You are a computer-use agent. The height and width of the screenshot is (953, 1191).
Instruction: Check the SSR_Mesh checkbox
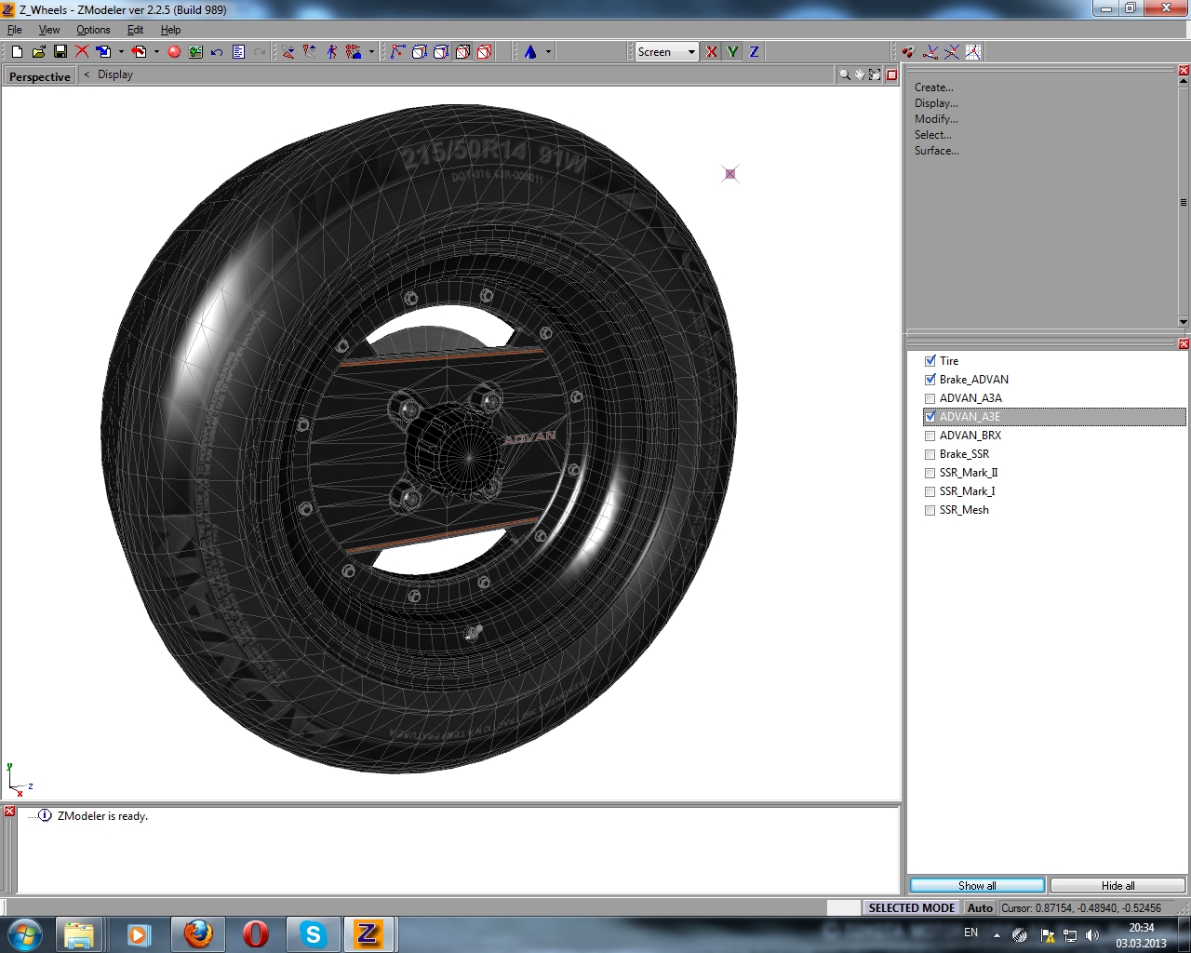click(930, 510)
